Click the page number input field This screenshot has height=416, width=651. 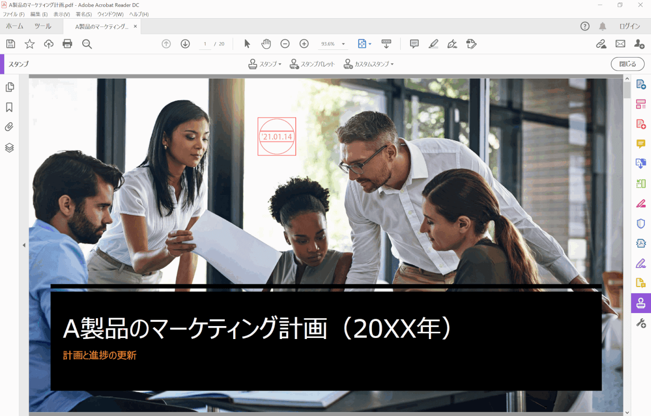click(x=206, y=44)
